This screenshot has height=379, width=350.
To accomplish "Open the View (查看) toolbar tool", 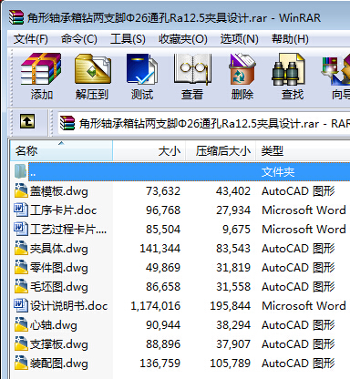I will [x=192, y=69].
